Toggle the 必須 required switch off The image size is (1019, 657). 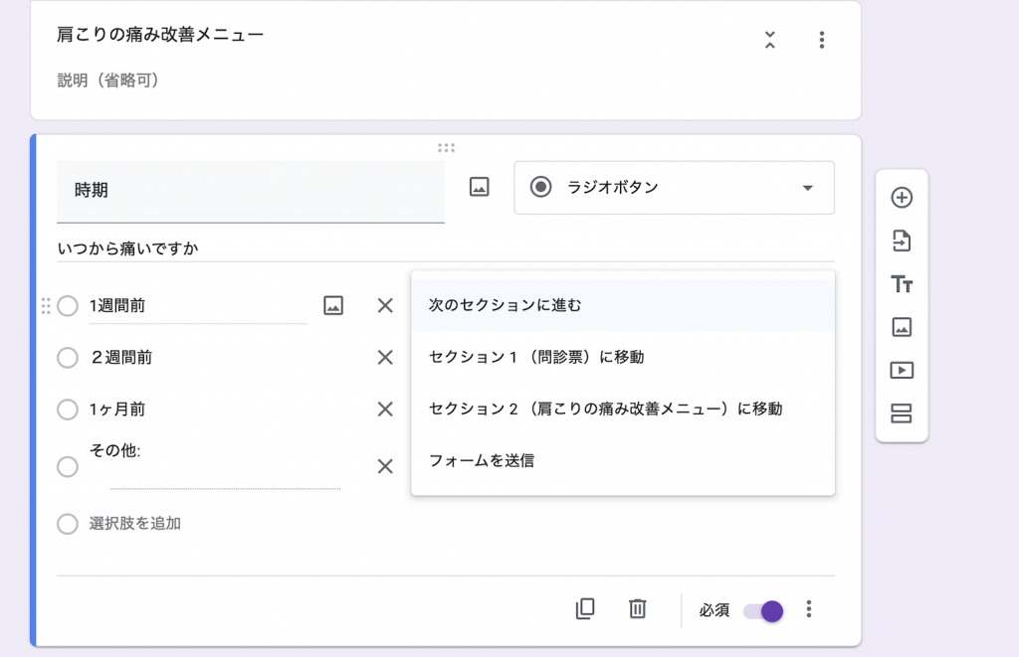tap(763, 610)
